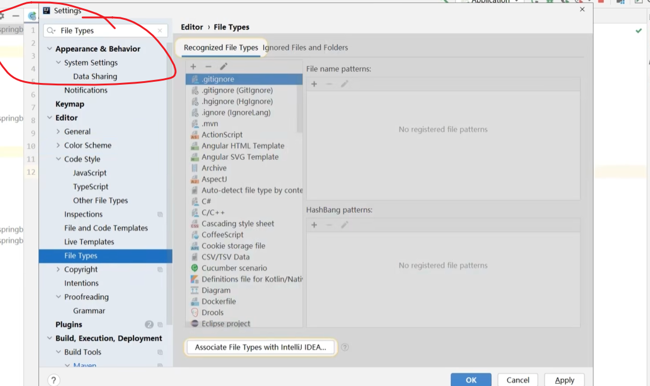Add a HashBang pattern
The image size is (650, 386).
point(314,225)
